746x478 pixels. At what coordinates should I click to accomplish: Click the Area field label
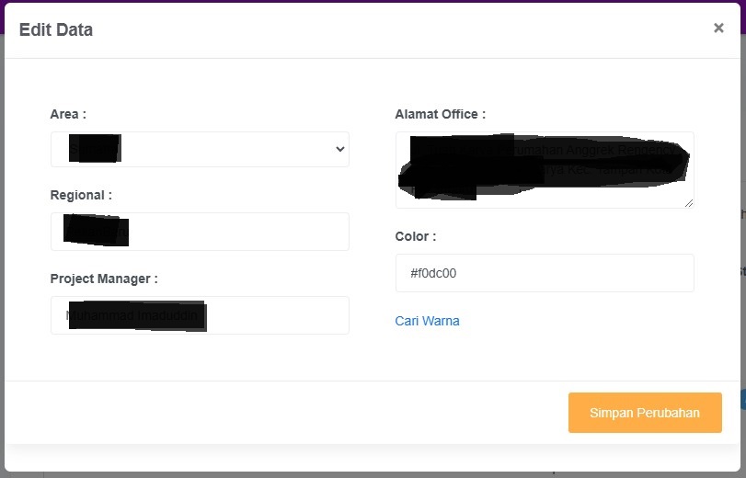coord(68,114)
